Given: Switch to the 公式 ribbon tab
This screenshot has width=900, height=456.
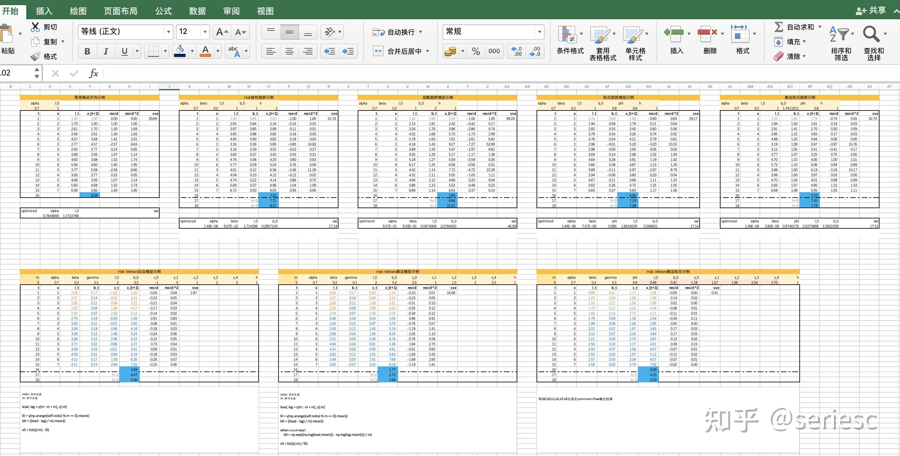Looking at the screenshot, I should click(163, 11).
